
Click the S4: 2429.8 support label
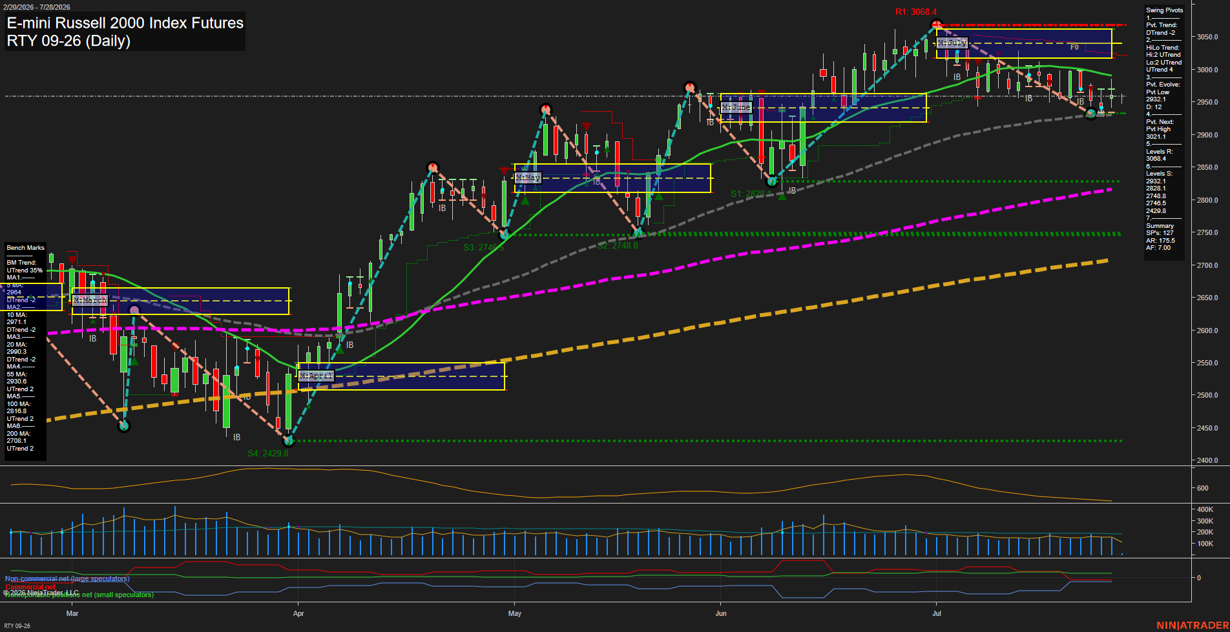coord(268,453)
